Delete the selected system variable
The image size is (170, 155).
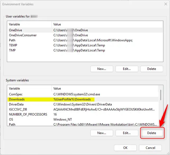click(152, 133)
